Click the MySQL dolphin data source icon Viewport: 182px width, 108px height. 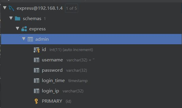(11, 8)
